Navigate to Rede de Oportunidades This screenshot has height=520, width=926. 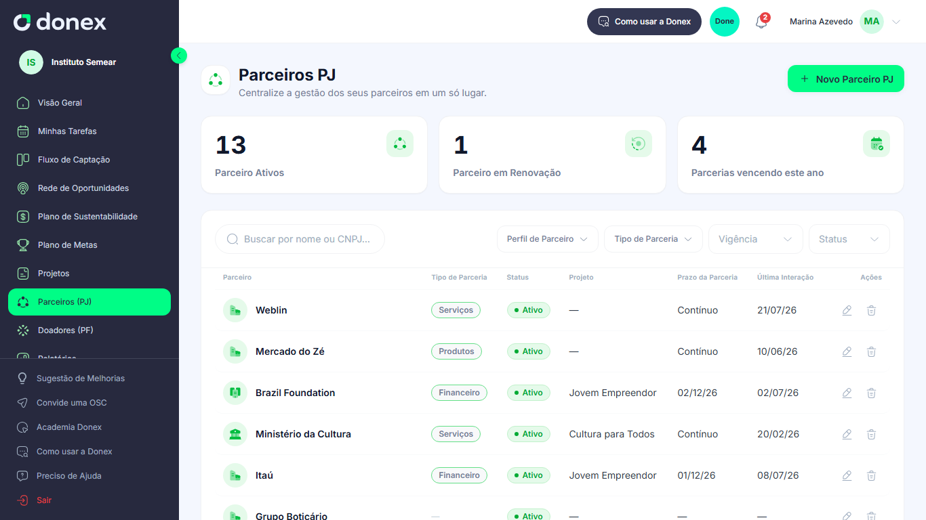(89, 188)
